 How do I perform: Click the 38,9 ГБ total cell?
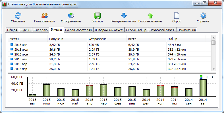pyautogui.click(x=134, y=50)
